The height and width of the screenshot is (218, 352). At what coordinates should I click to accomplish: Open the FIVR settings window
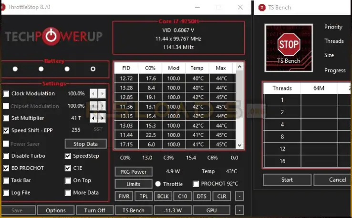[124, 196]
